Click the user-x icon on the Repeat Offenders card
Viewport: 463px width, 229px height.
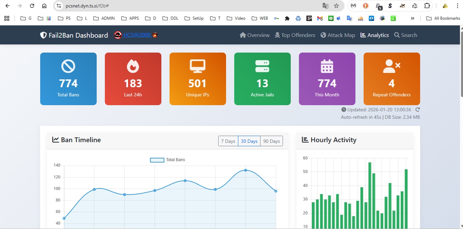(392, 66)
